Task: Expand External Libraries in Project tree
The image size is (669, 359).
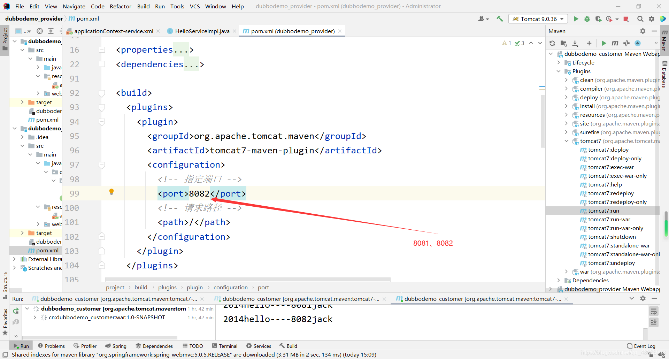Action: 14,259
